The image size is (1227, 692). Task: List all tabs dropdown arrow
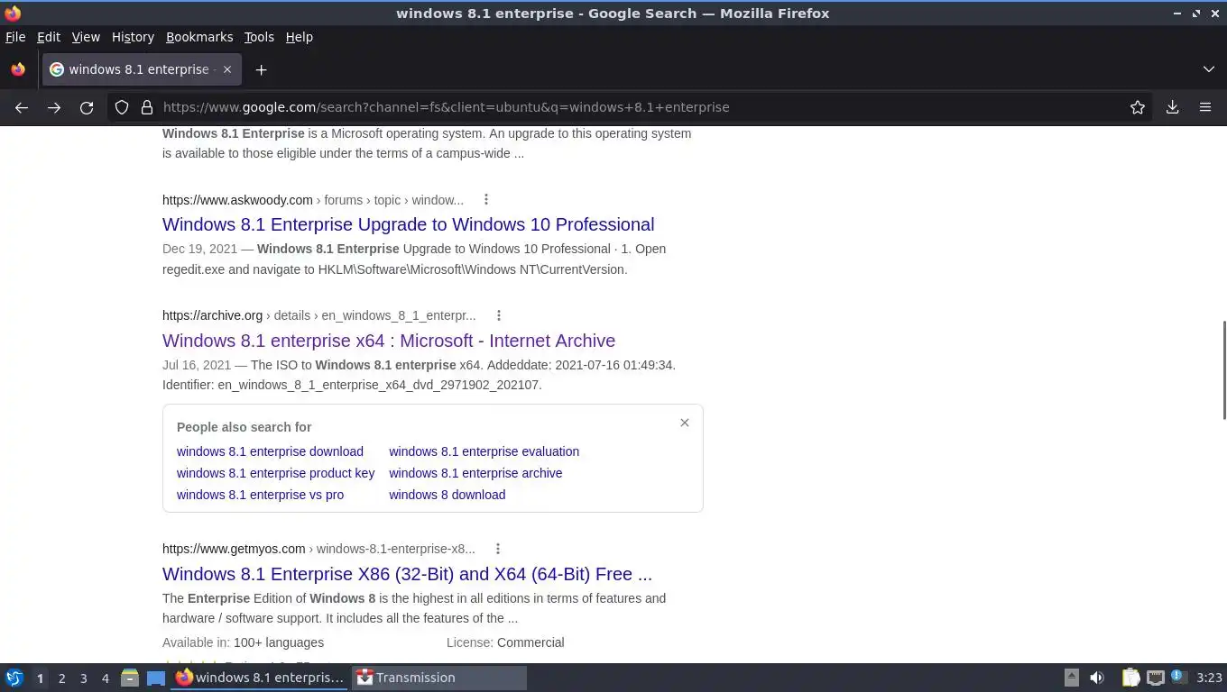pos(1209,69)
